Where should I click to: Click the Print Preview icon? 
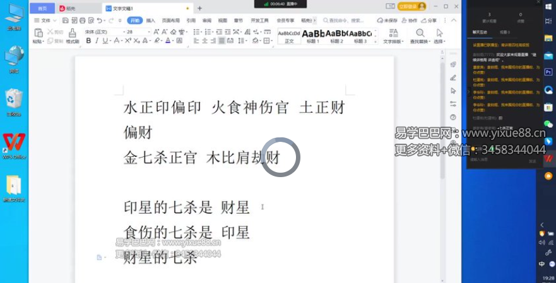coord(91,21)
